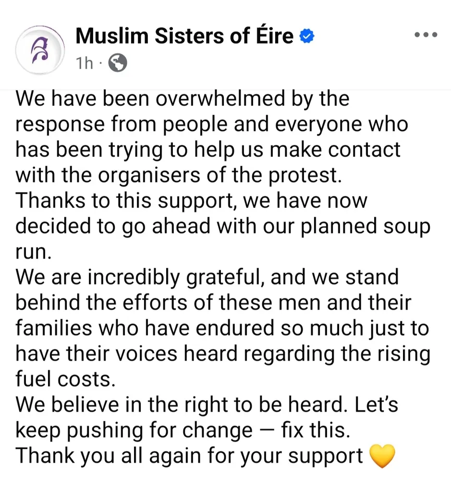Click the purple logo inside the avatar
Viewport: 451px width, 481px height.
click(39, 50)
